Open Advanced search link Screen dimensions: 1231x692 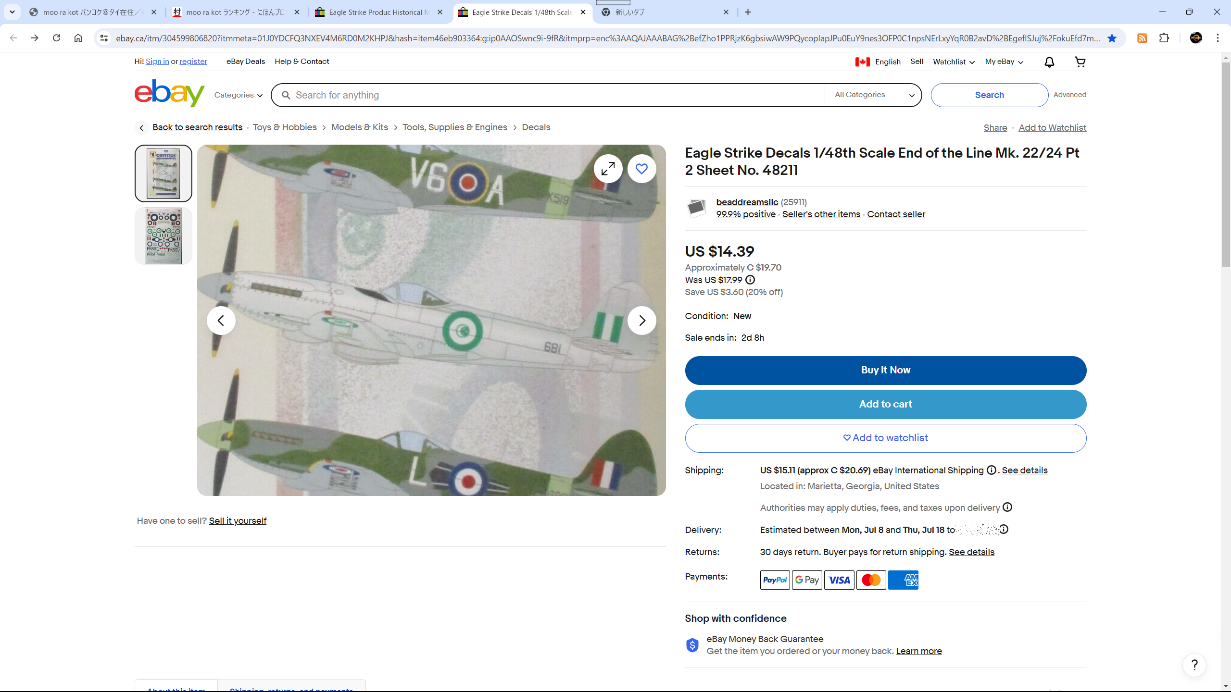[1069, 95]
